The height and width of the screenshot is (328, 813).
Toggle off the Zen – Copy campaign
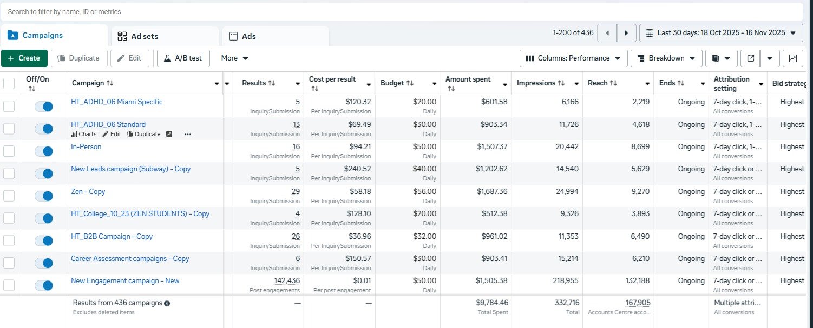point(43,196)
